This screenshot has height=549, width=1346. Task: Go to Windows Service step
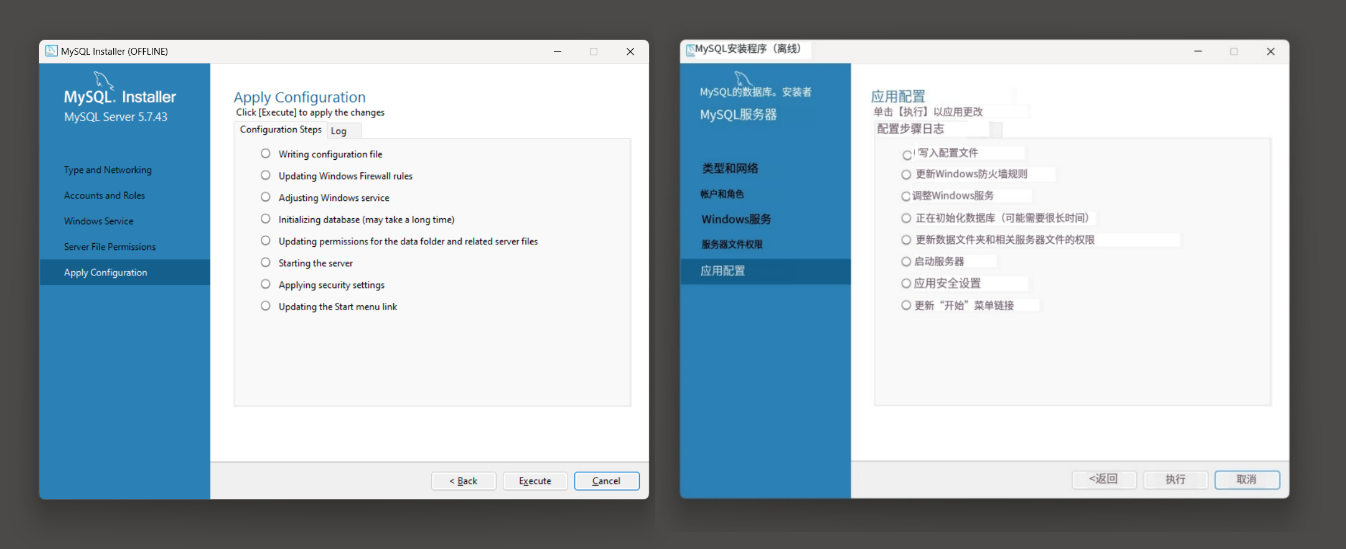tap(98, 221)
